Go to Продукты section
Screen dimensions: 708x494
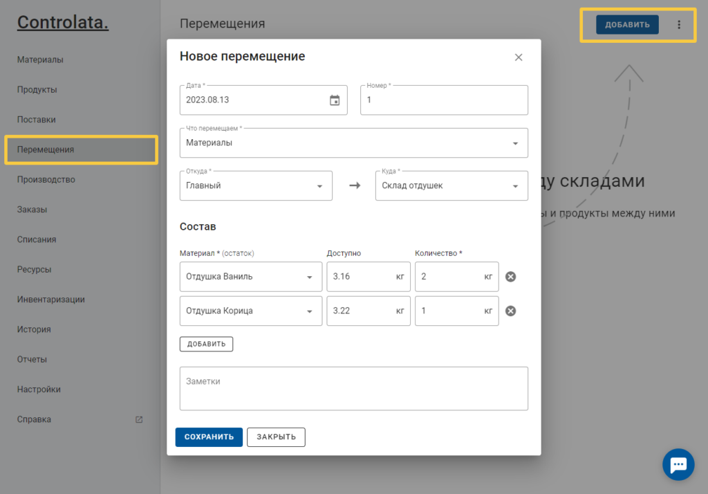pyautogui.click(x=37, y=89)
